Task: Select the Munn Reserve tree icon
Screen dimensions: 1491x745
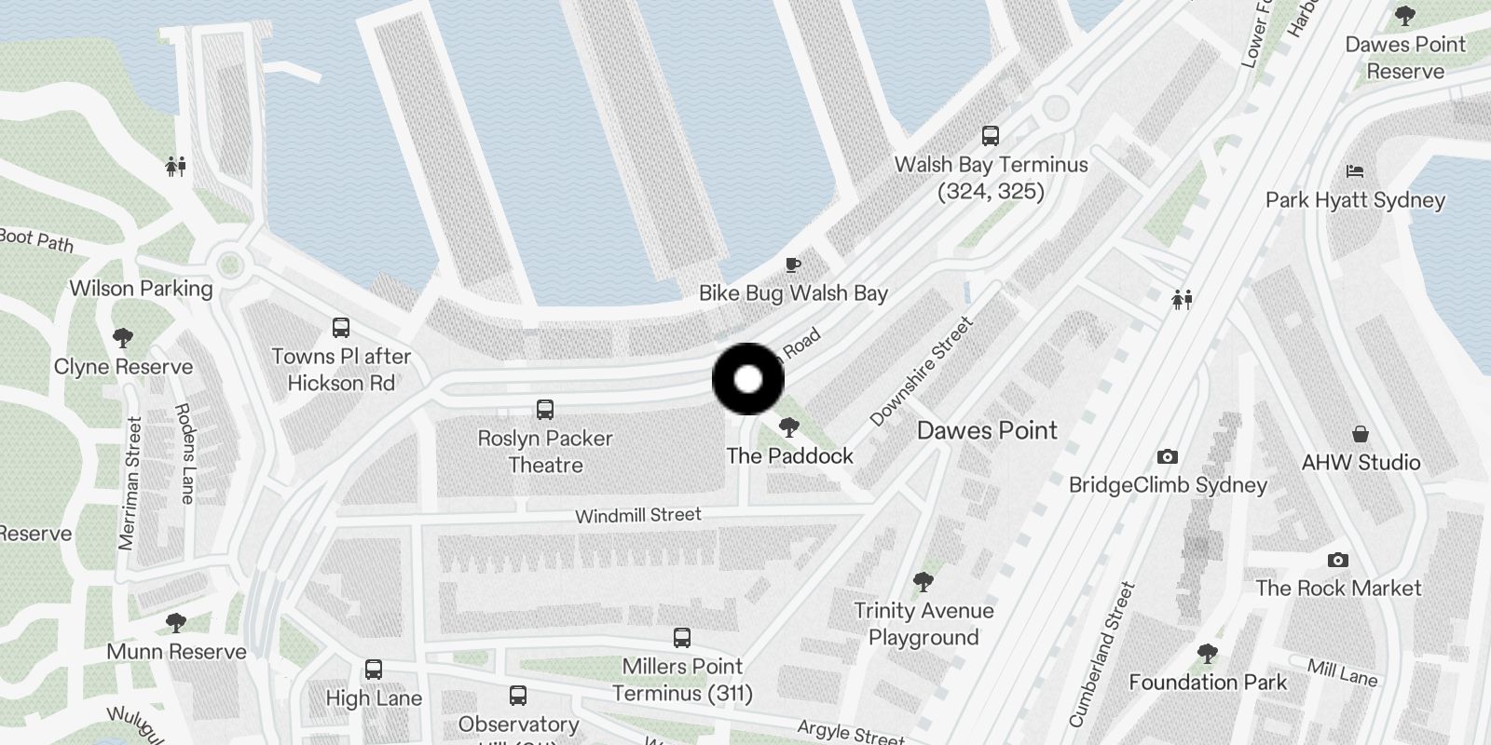Action: 175,623
